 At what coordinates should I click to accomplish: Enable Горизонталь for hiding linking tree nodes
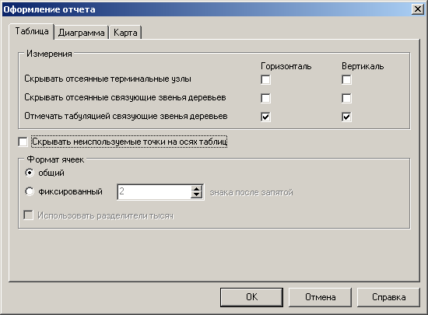tap(265, 99)
